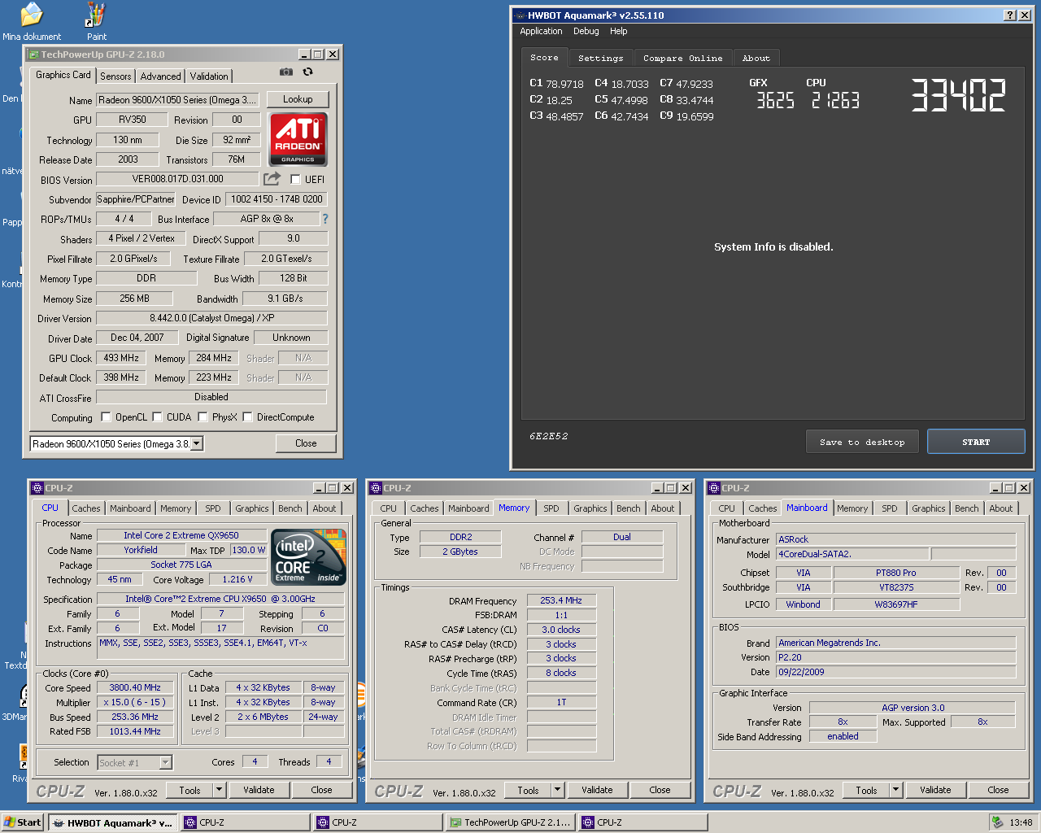Toggle the CUDA checkbox
Screen dimensions: 1041x833
click(157, 417)
